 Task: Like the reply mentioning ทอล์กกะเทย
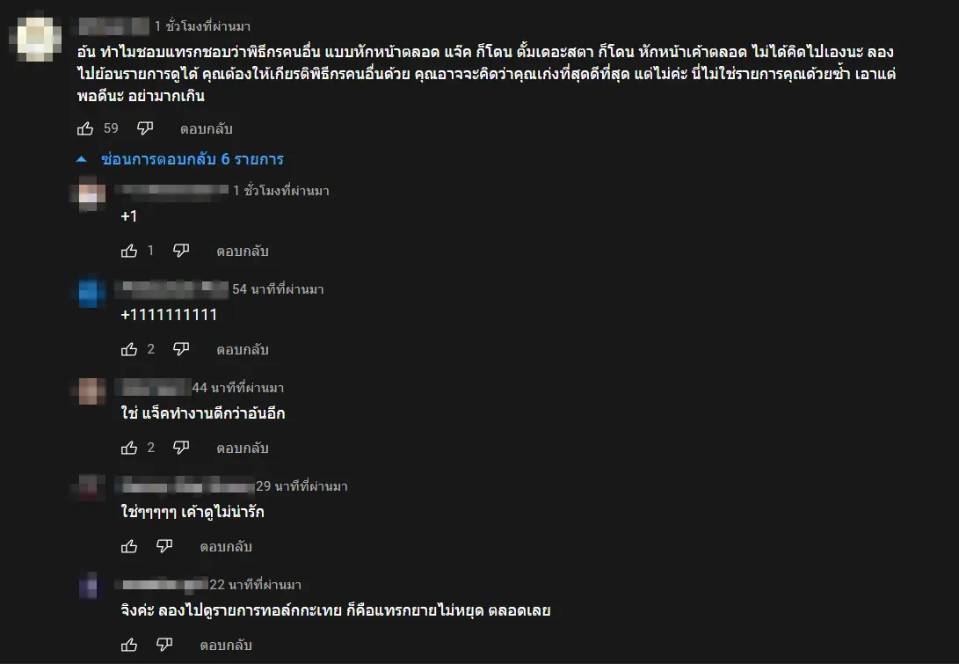[x=129, y=645]
